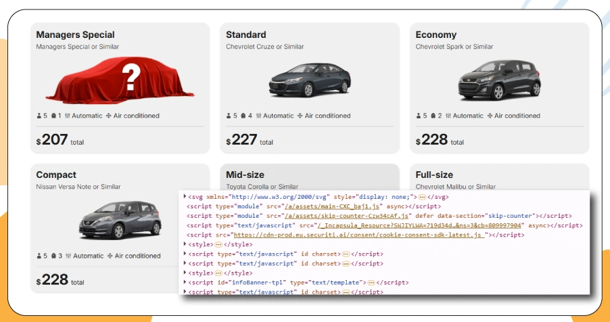Click the air conditioned icon on Standard card
Image resolution: width=610 pixels, height=322 pixels.
coord(300,116)
